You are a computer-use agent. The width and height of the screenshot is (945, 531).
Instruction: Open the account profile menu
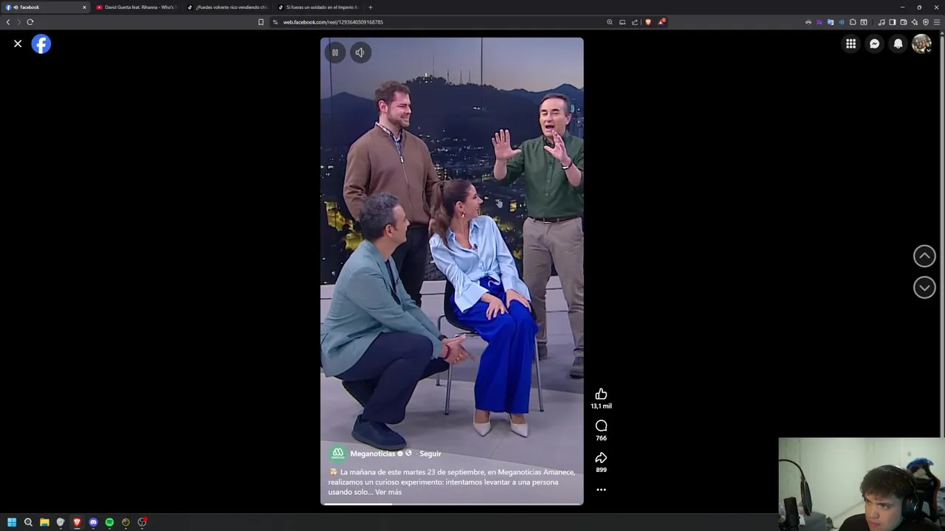click(x=921, y=44)
